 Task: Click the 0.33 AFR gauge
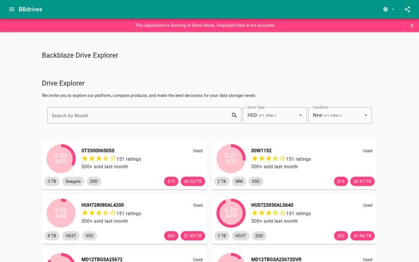point(61,158)
